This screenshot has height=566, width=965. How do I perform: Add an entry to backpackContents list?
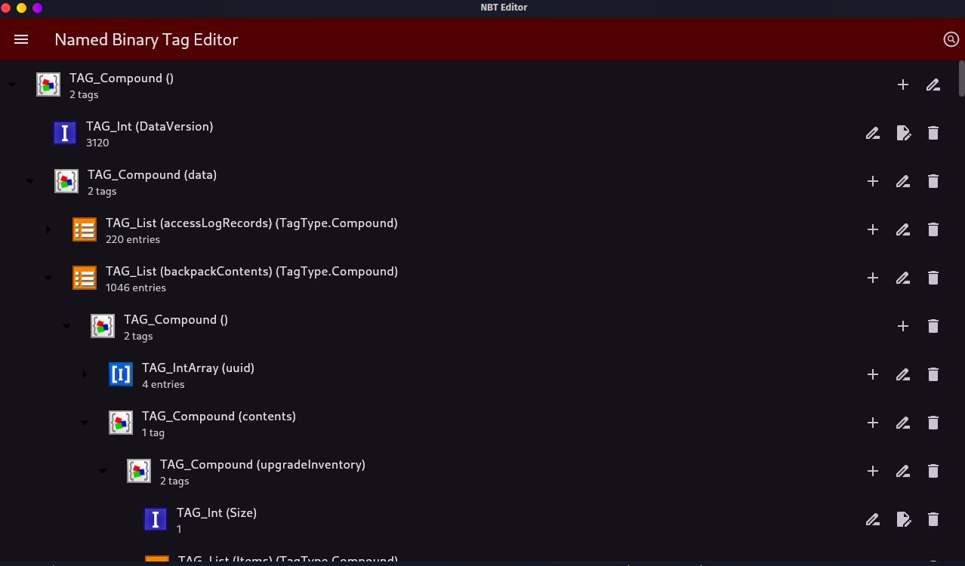point(873,278)
